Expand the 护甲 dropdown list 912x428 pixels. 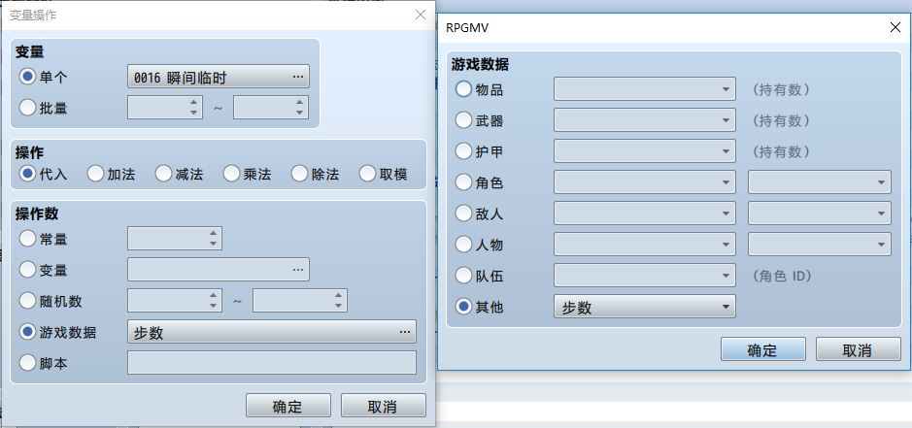tap(645, 151)
